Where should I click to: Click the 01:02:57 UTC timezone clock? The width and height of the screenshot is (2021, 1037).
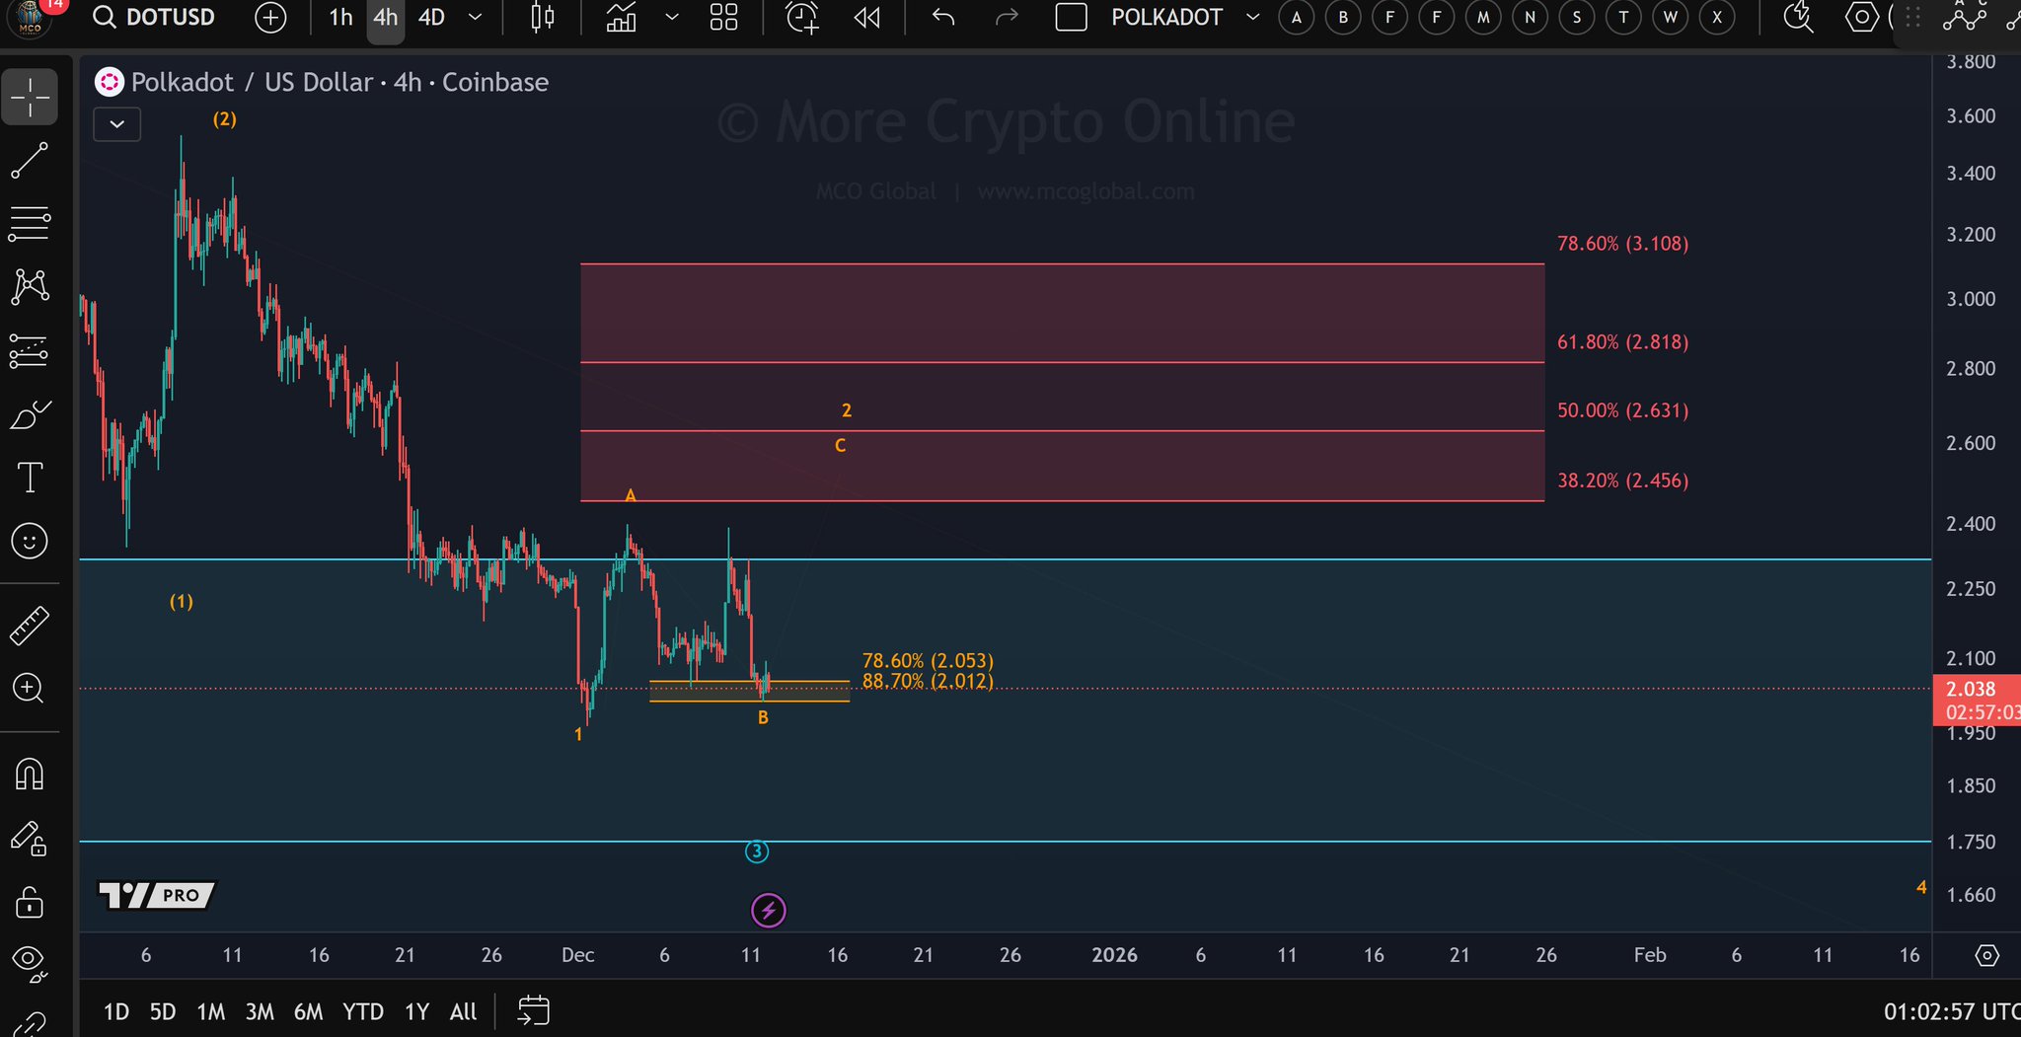[1952, 1011]
